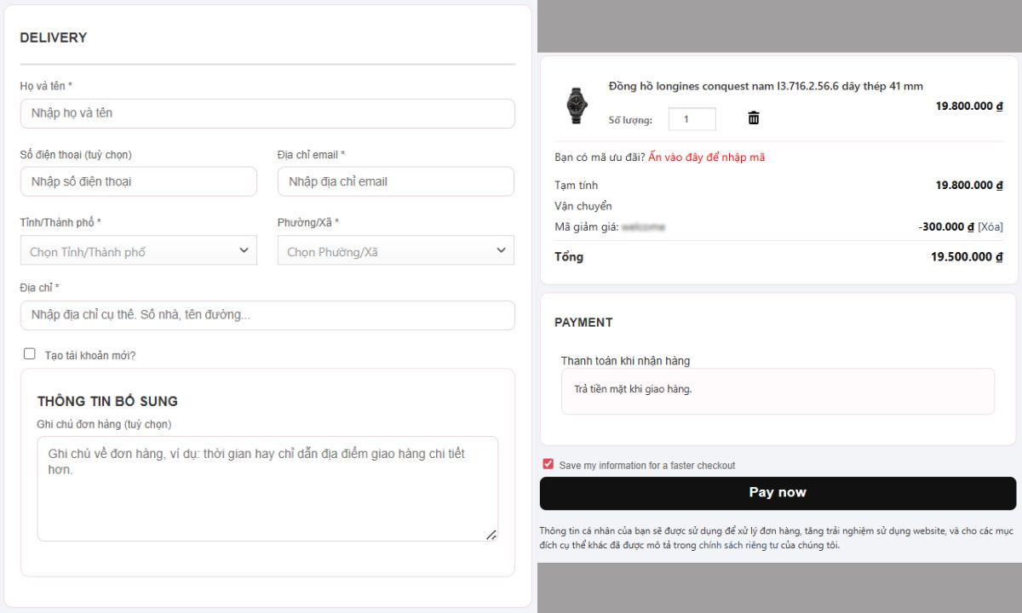Click the trash icon to remove the watch
This screenshot has width=1022, height=613.
pyautogui.click(x=753, y=118)
